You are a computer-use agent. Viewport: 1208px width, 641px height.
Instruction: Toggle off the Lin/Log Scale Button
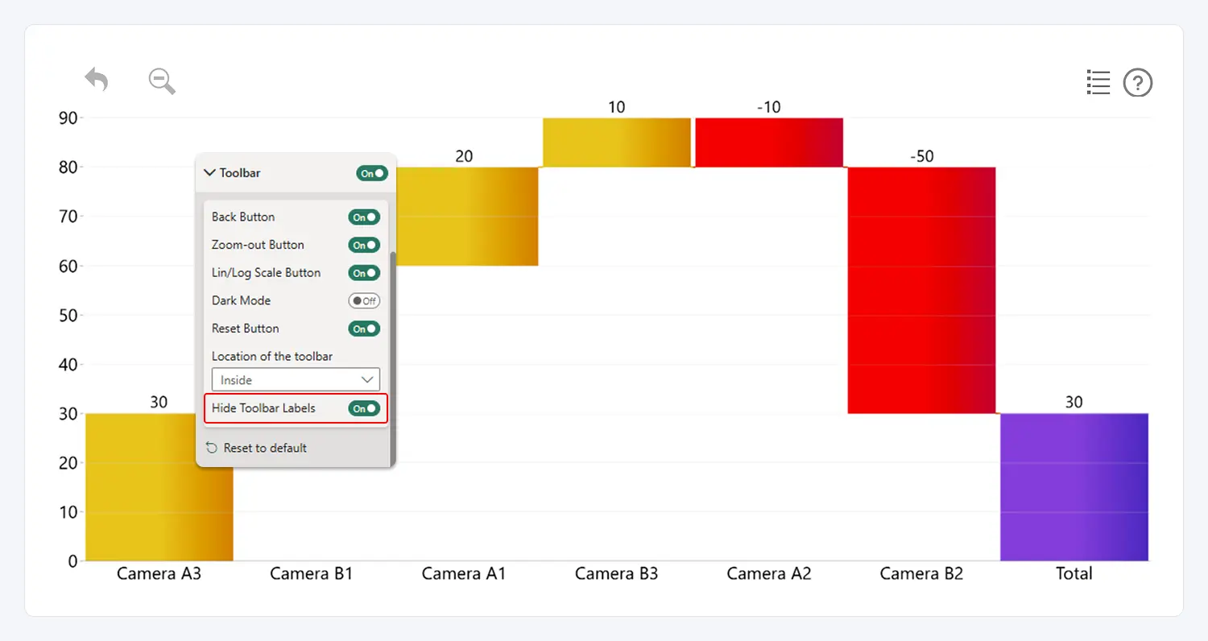[364, 272]
